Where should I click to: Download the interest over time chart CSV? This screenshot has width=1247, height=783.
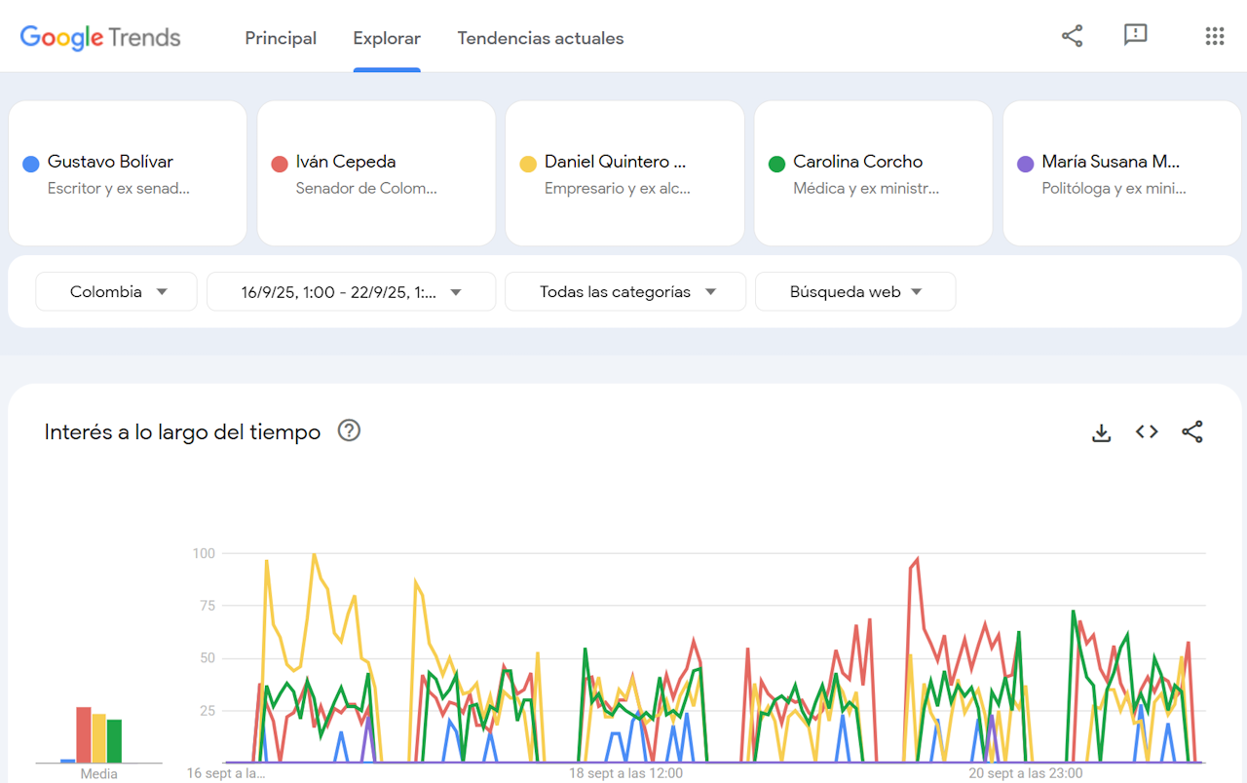[x=1101, y=432]
